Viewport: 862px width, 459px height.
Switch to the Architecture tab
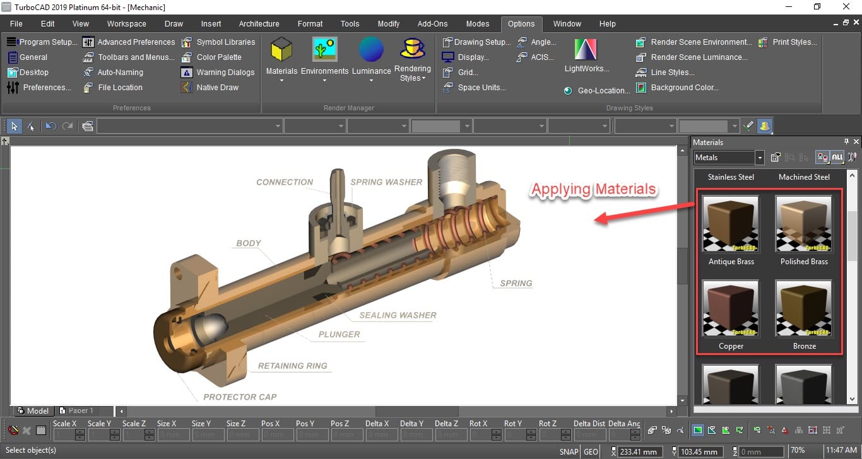click(259, 23)
